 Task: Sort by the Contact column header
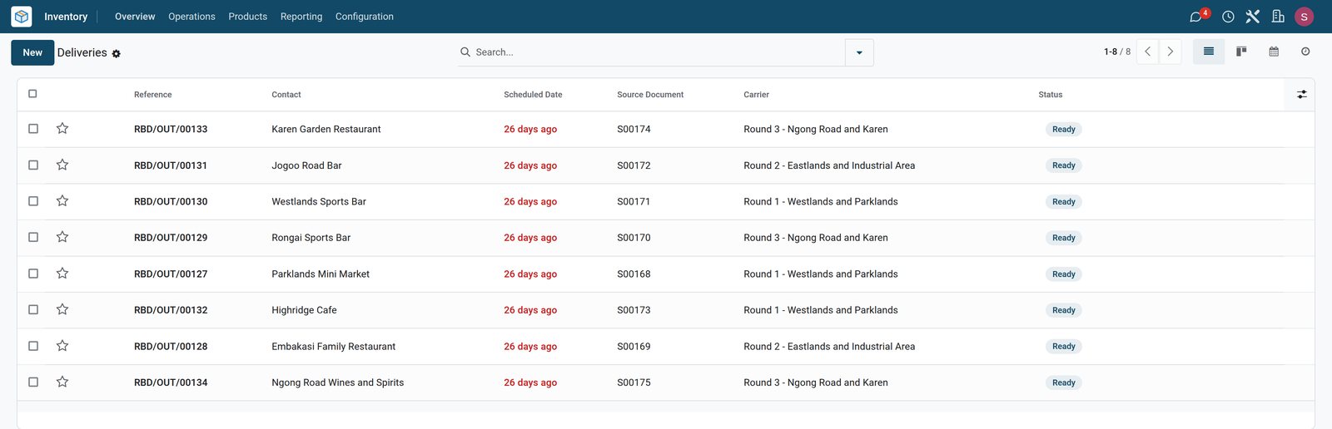pos(286,95)
